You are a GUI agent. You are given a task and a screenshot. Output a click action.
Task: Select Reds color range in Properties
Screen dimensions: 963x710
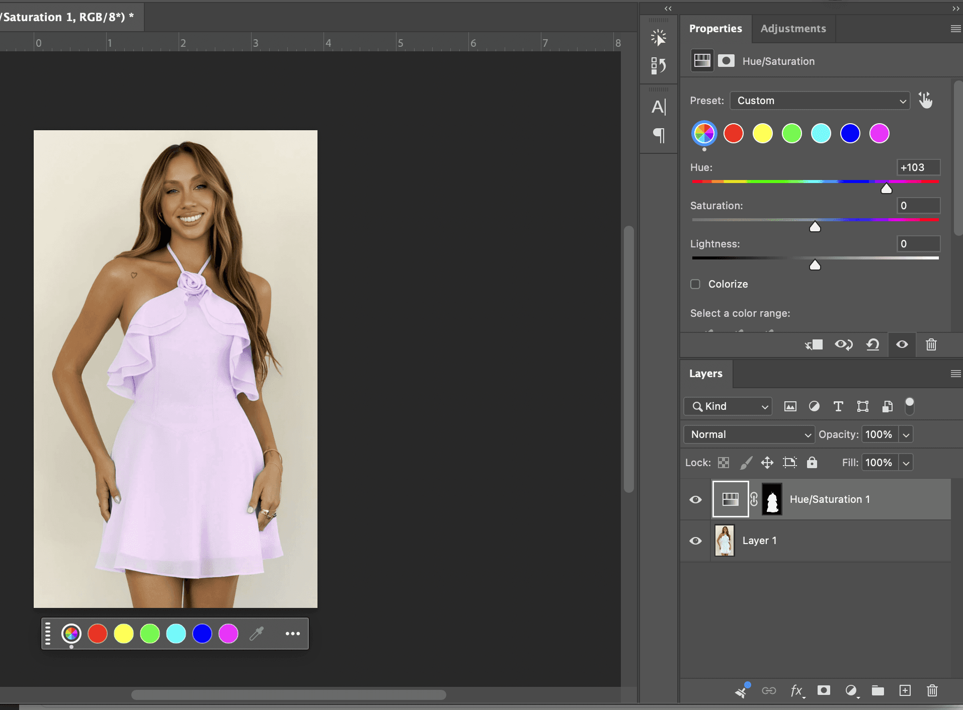[x=734, y=133]
